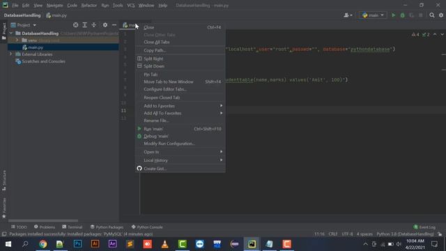Screen dimensions: 446x251
Task: Open VLC media player from the taskbar
Action: point(164,244)
